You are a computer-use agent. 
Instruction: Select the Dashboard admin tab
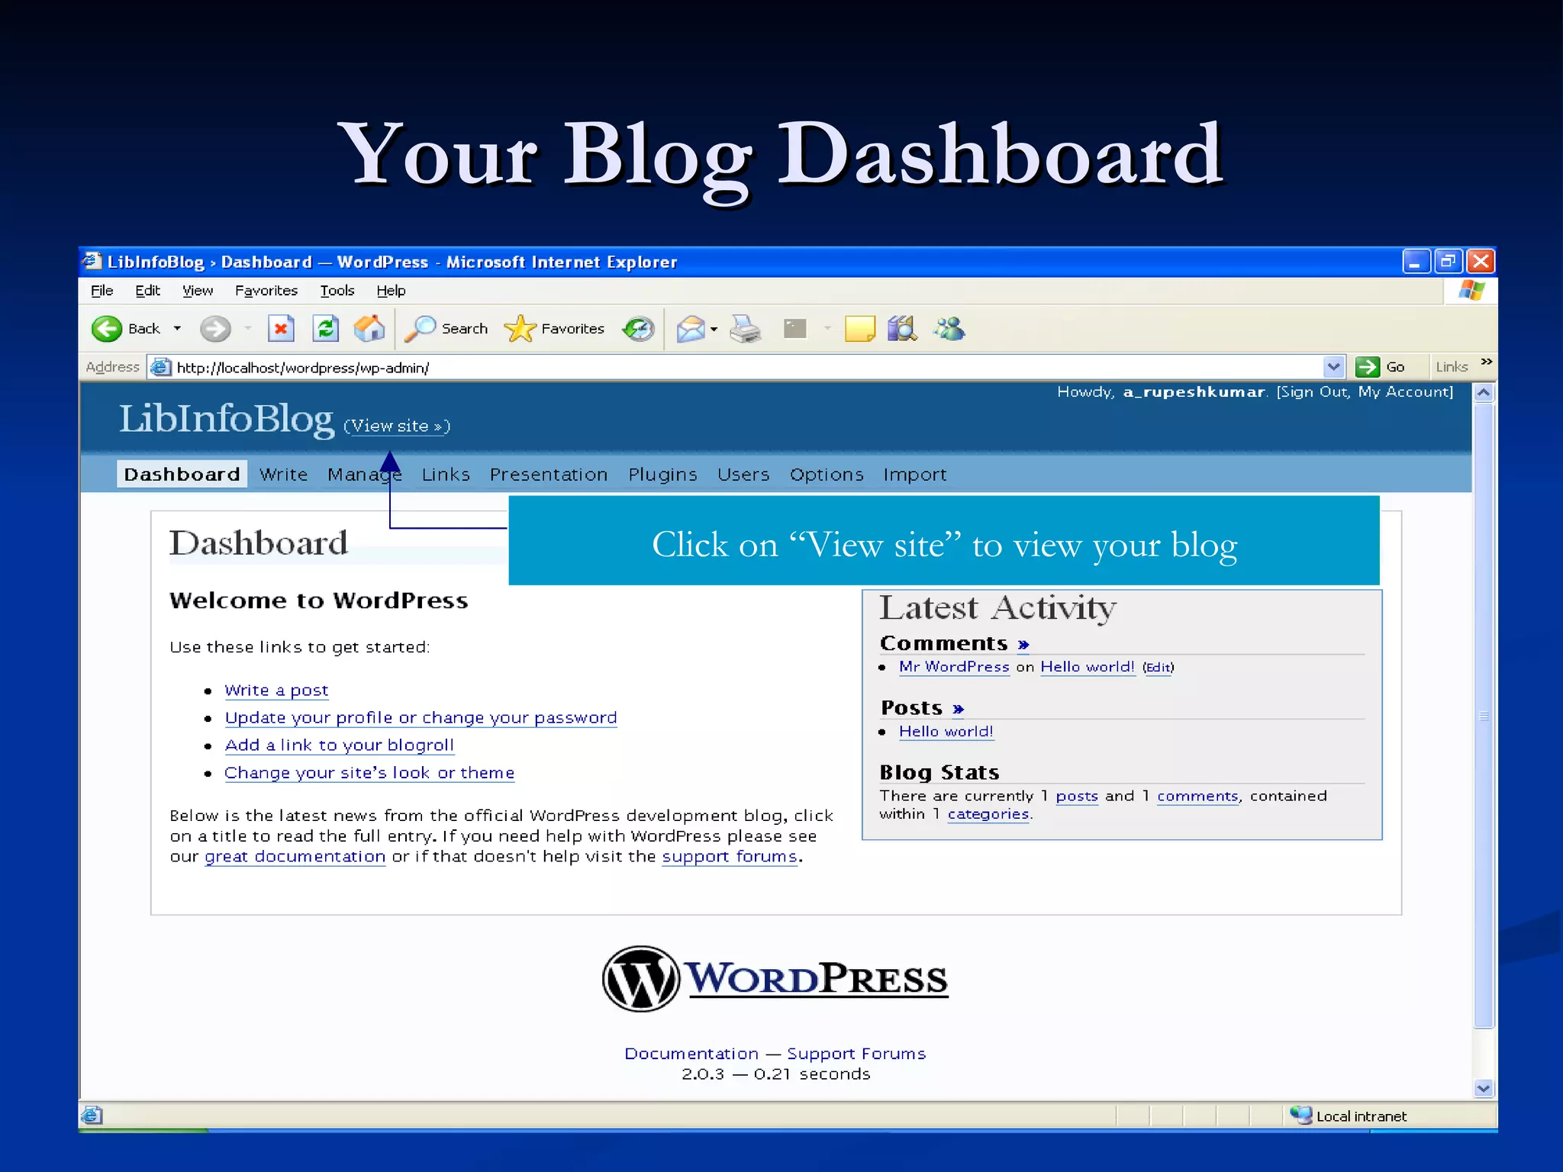[182, 474]
